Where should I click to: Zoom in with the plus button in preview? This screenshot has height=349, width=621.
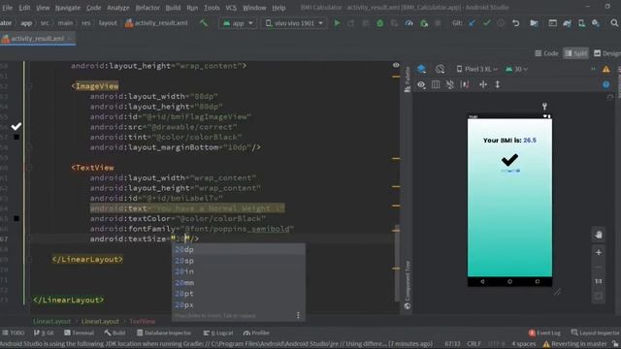[x=599, y=252]
